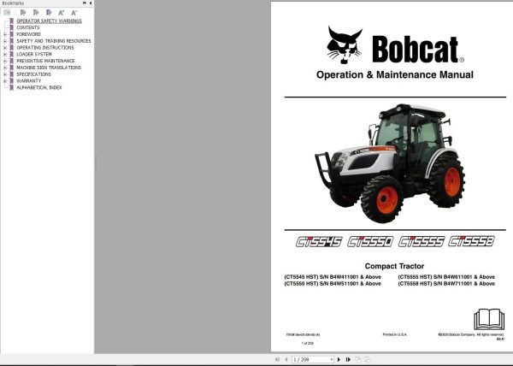Image resolution: width=513 pixels, height=366 pixels.
Task: Click the CT5545 HST serial number line
Action: pos(333,277)
